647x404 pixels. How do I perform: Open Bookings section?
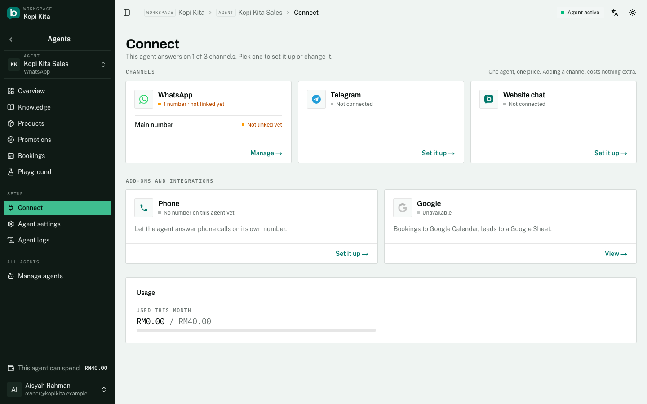coord(57,156)
